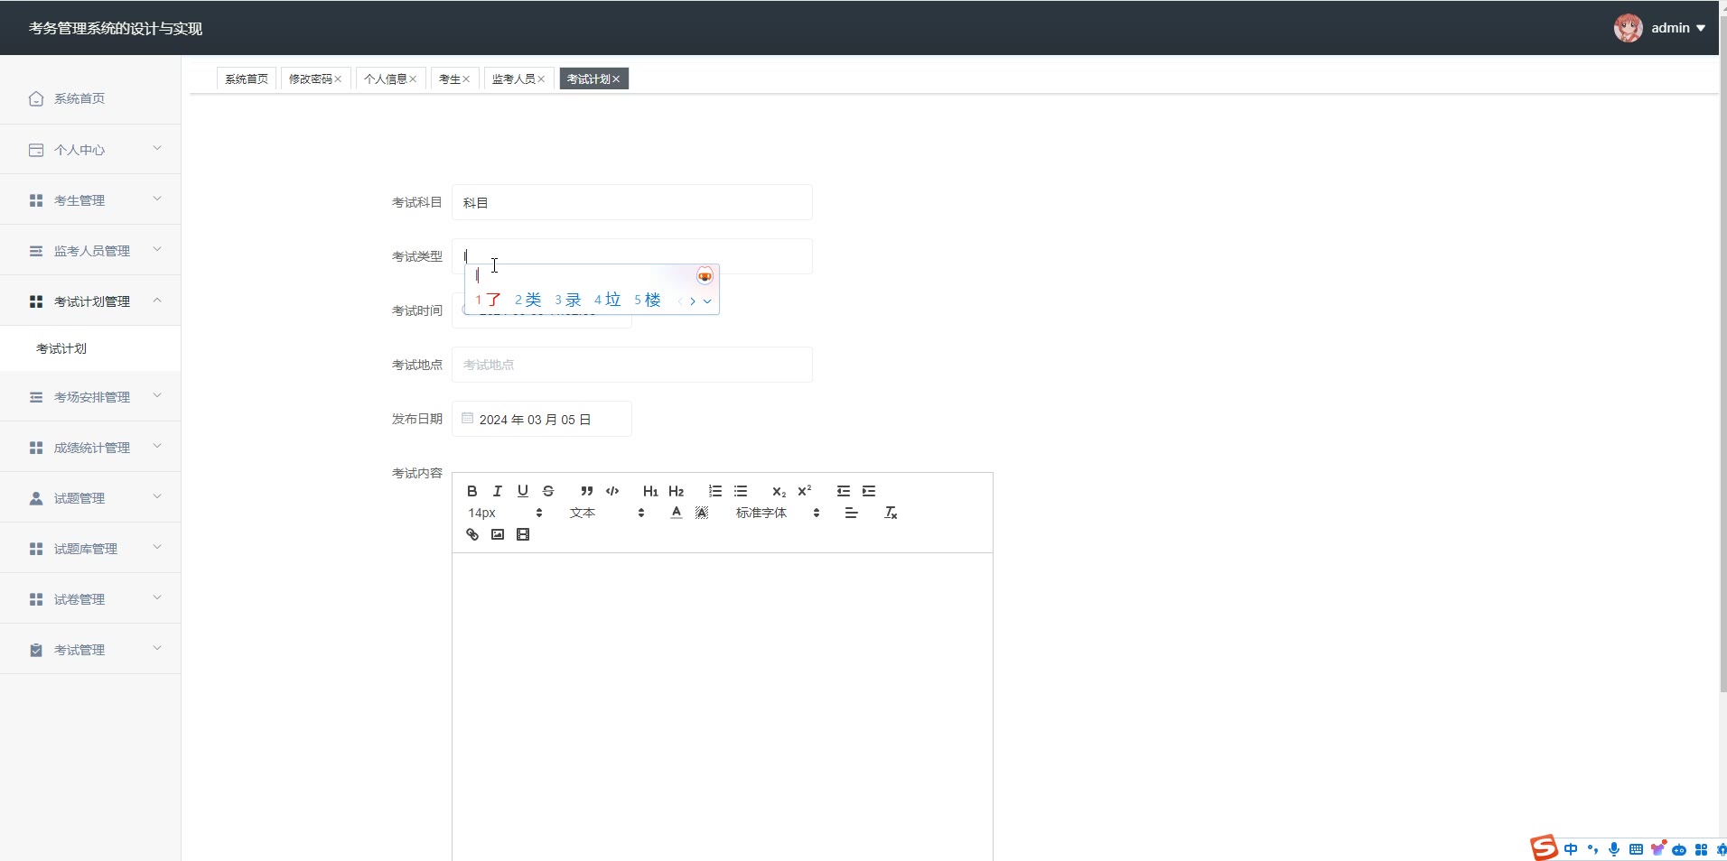The height and width of the screenshot is (861, 1727).
Task: Insert a blockquote with the quote icon
Action: point(586,491)
